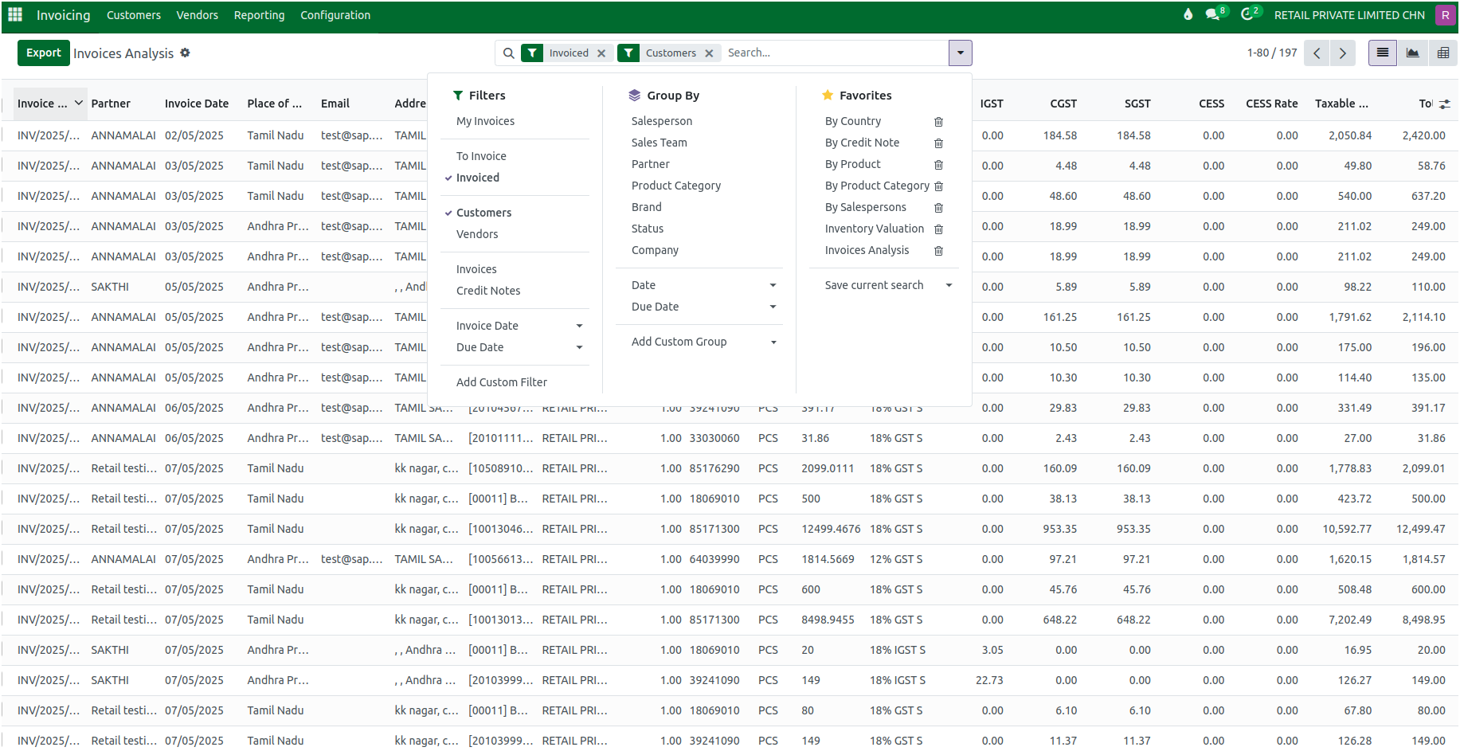Remove the Invoiced filter tag
1460x755 pixels.
[601, 53]
